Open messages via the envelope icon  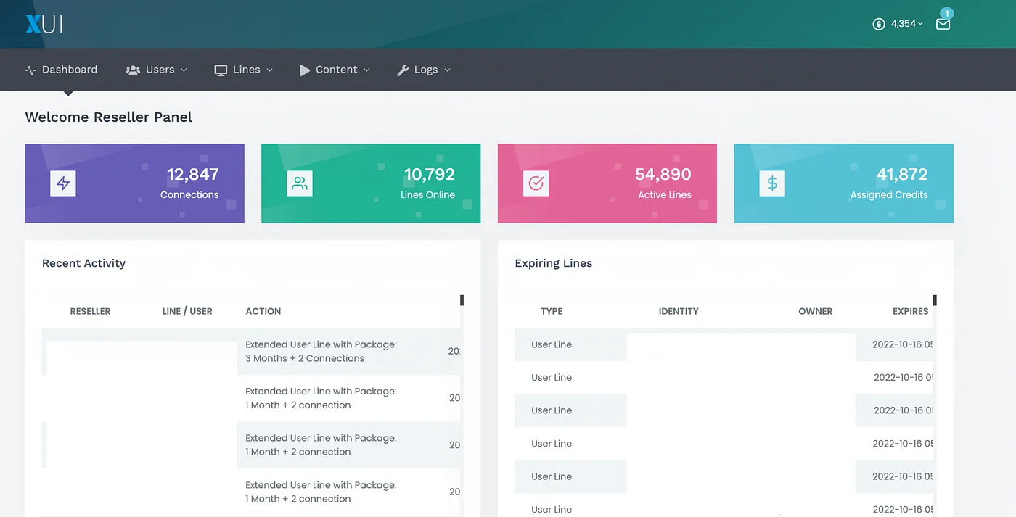[943, 24]
